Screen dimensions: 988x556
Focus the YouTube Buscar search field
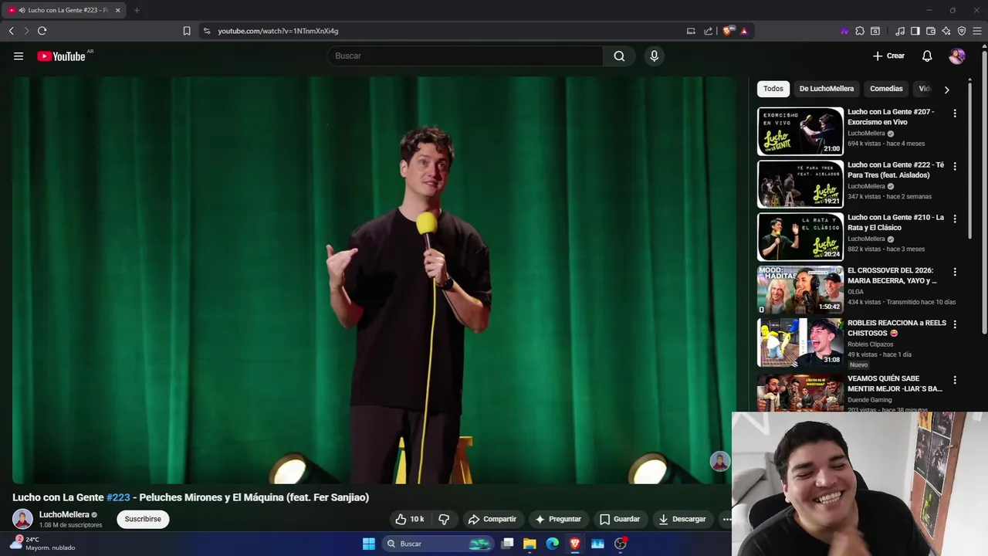tap(465, 56)
